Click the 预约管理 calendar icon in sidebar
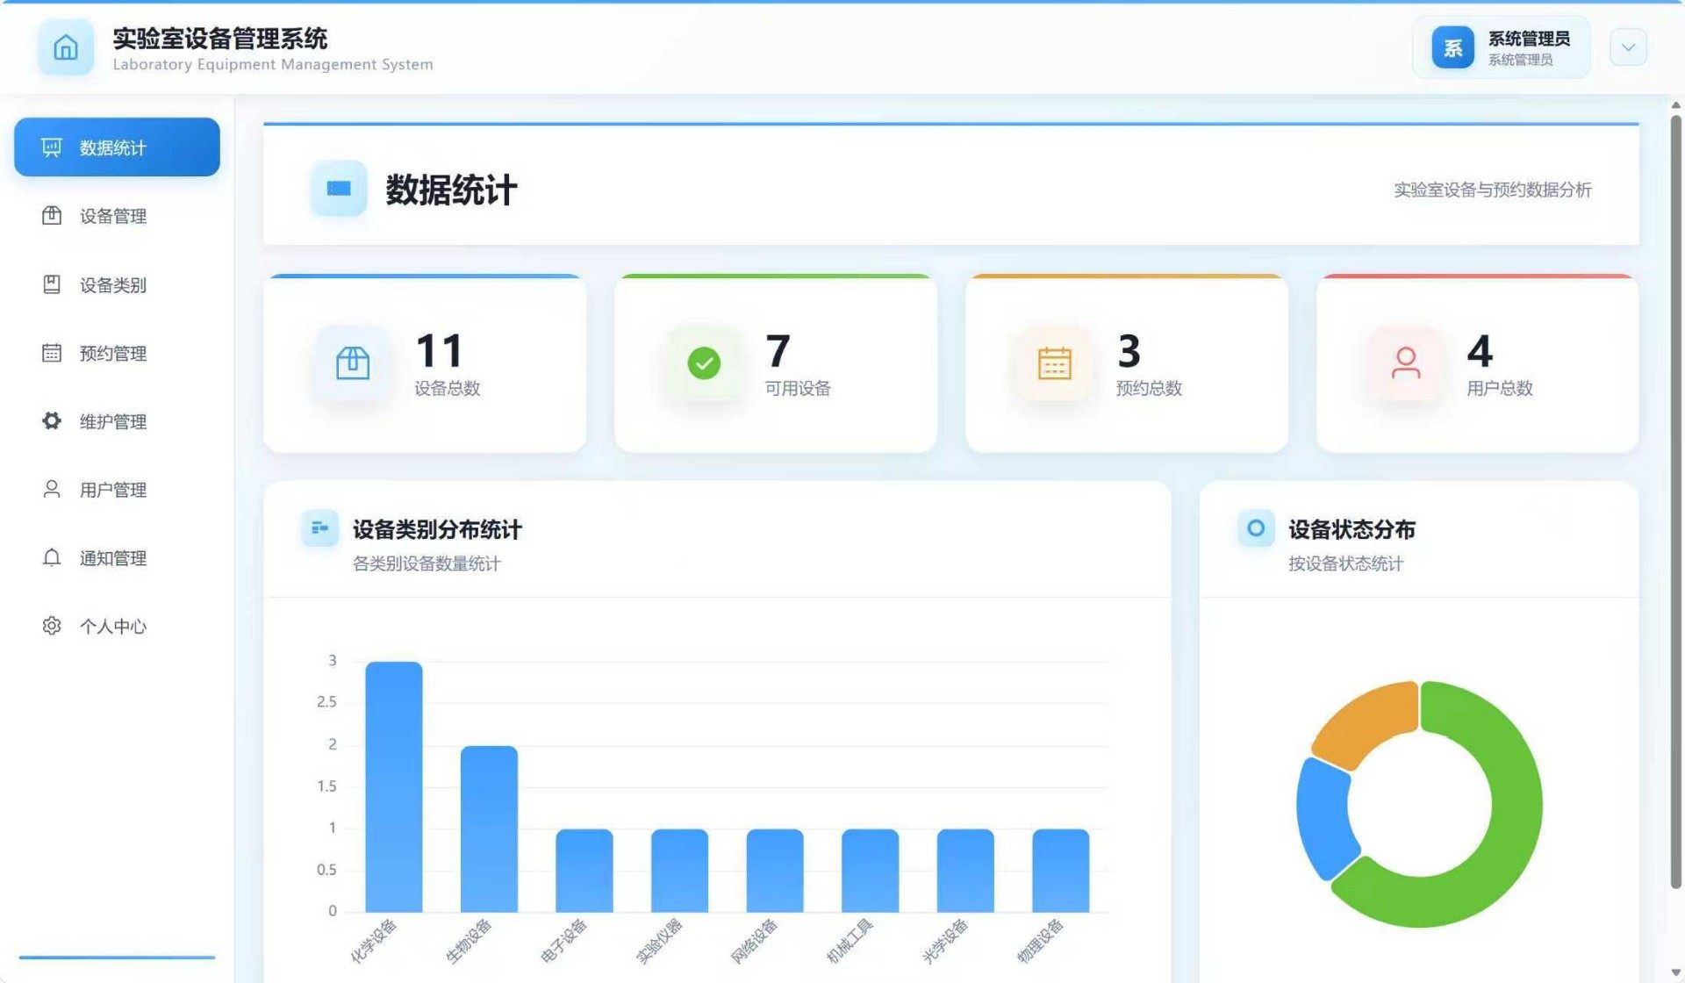The height and width of the screenshot is (983, 1685). click(52, 353)
